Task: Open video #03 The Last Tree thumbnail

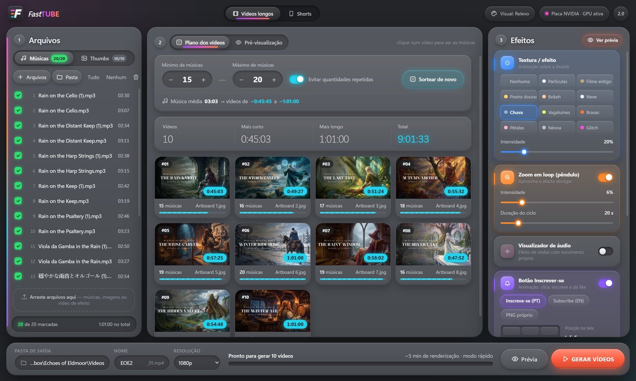Action: click(x=353, y=178)
